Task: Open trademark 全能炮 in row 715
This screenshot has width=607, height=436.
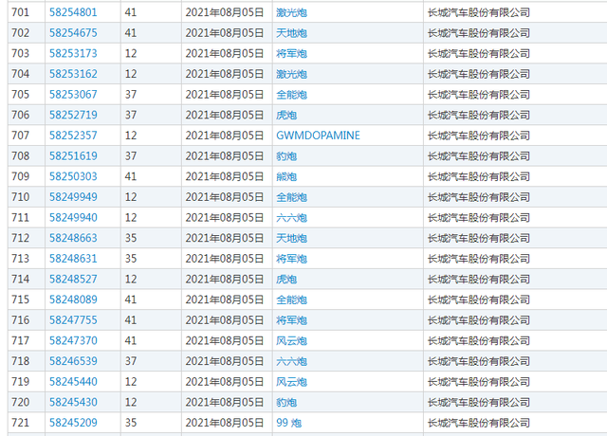Action: (291, 300)
